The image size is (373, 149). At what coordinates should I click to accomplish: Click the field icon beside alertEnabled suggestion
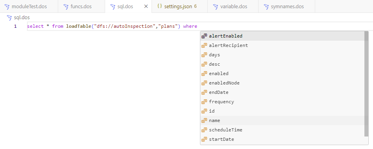click(x=204, y=36)
